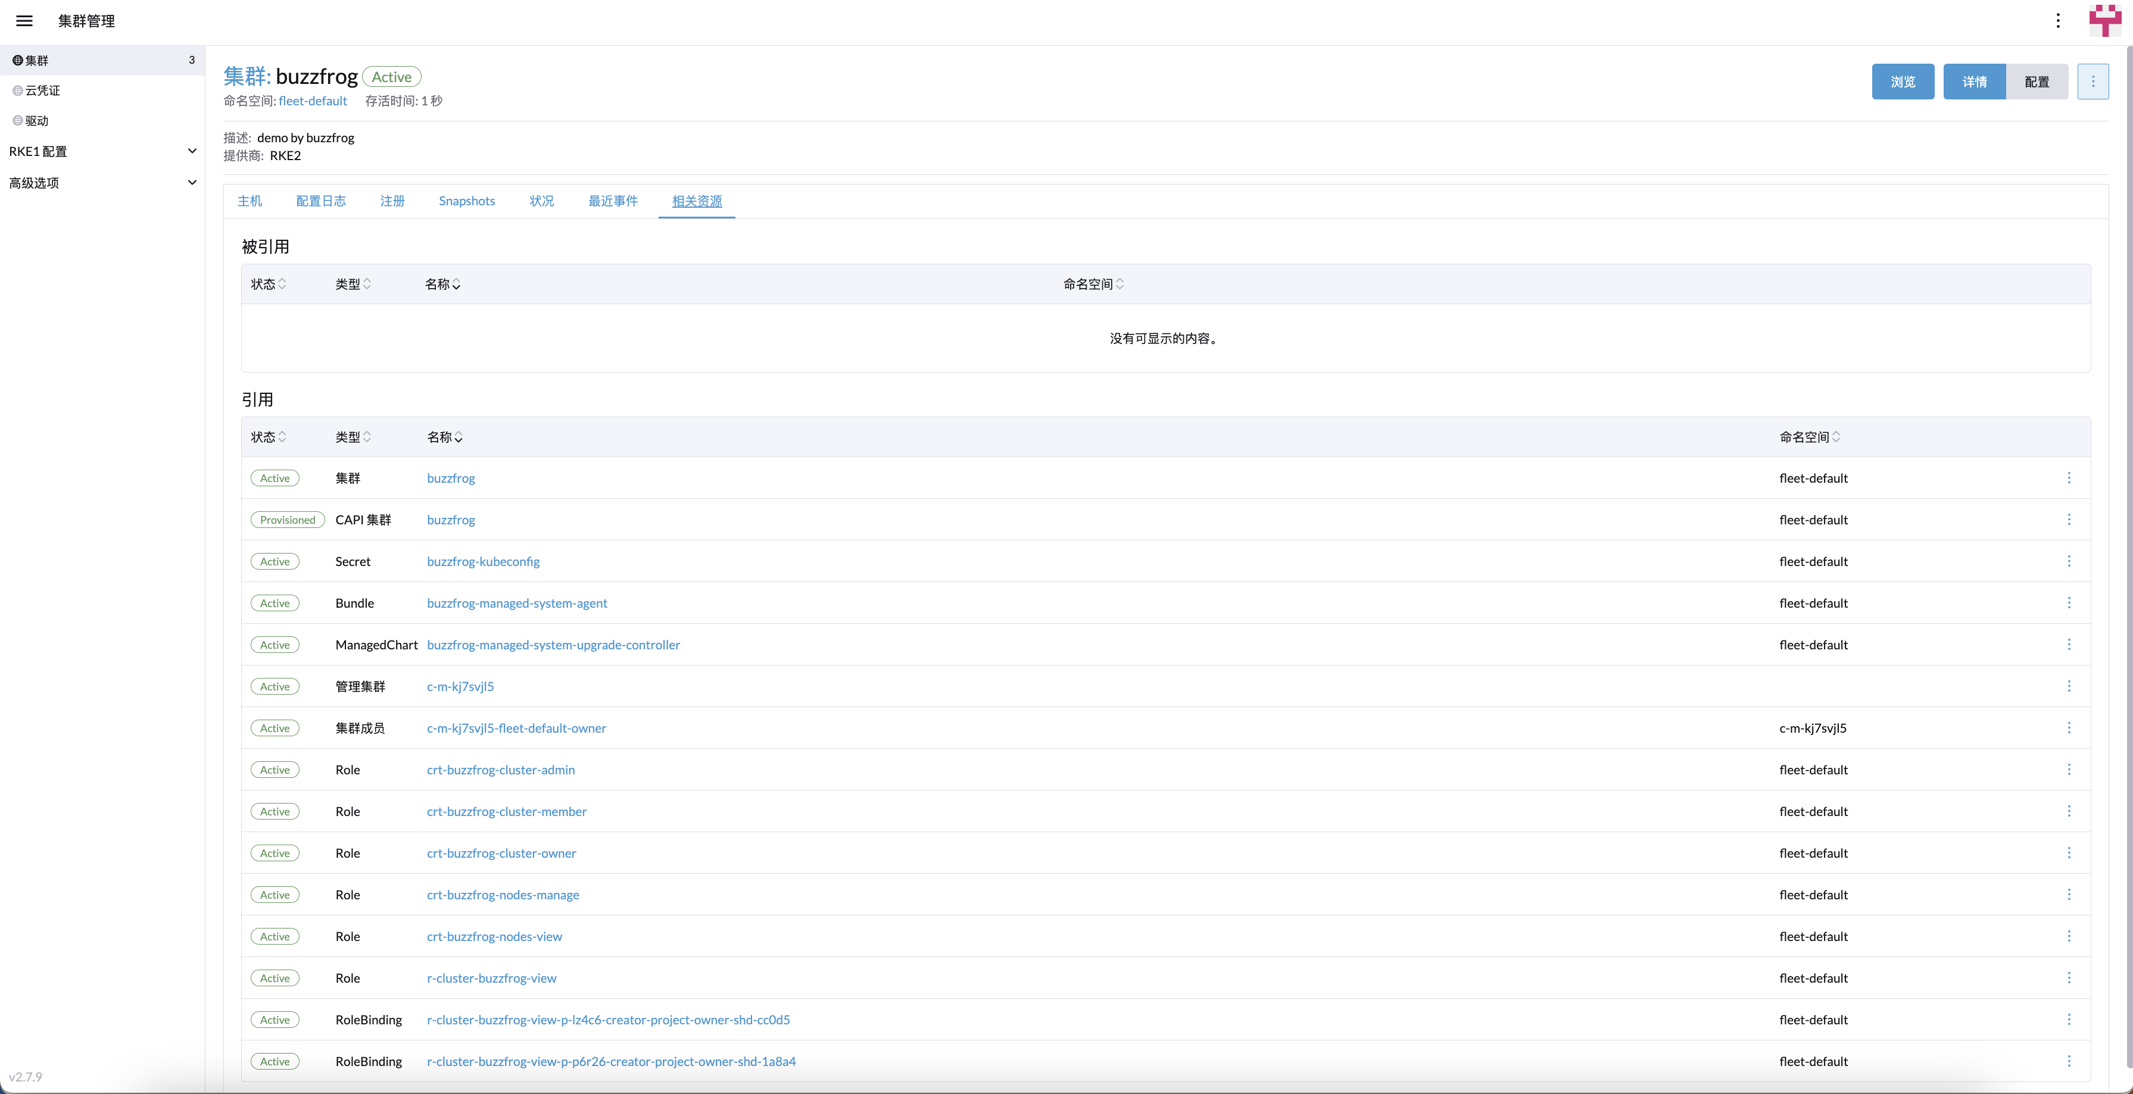Open crt-buzzfrog-cluster-admin link
The image size is (2133, 1094).
[500, 770]
